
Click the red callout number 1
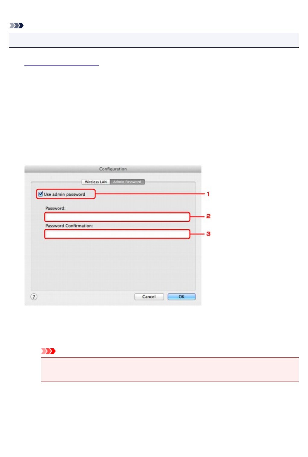(x=208, y=194)
